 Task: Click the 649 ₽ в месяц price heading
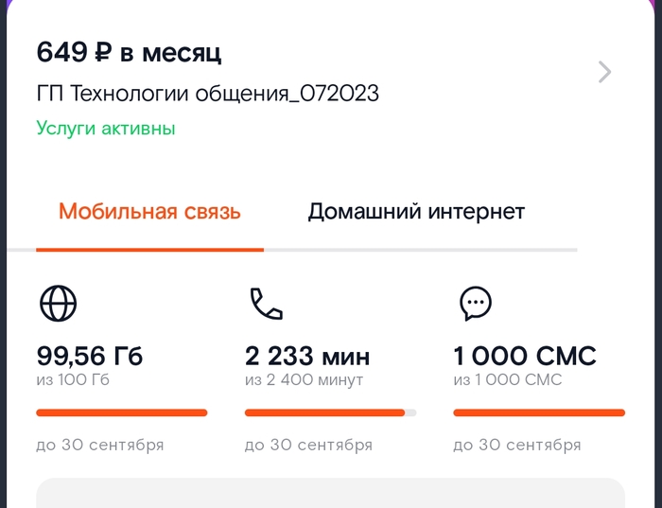[129, 52]
